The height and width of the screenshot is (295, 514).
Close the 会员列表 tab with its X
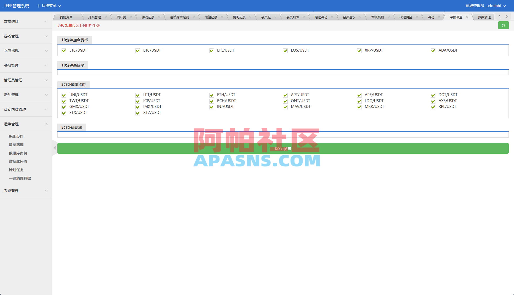coord(304,17)
